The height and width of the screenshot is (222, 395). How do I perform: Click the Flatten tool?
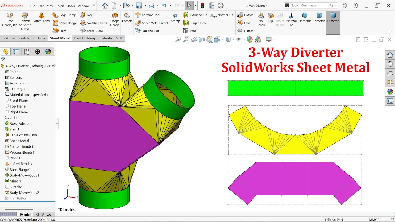pyautogui.click(x=245, y=31)
